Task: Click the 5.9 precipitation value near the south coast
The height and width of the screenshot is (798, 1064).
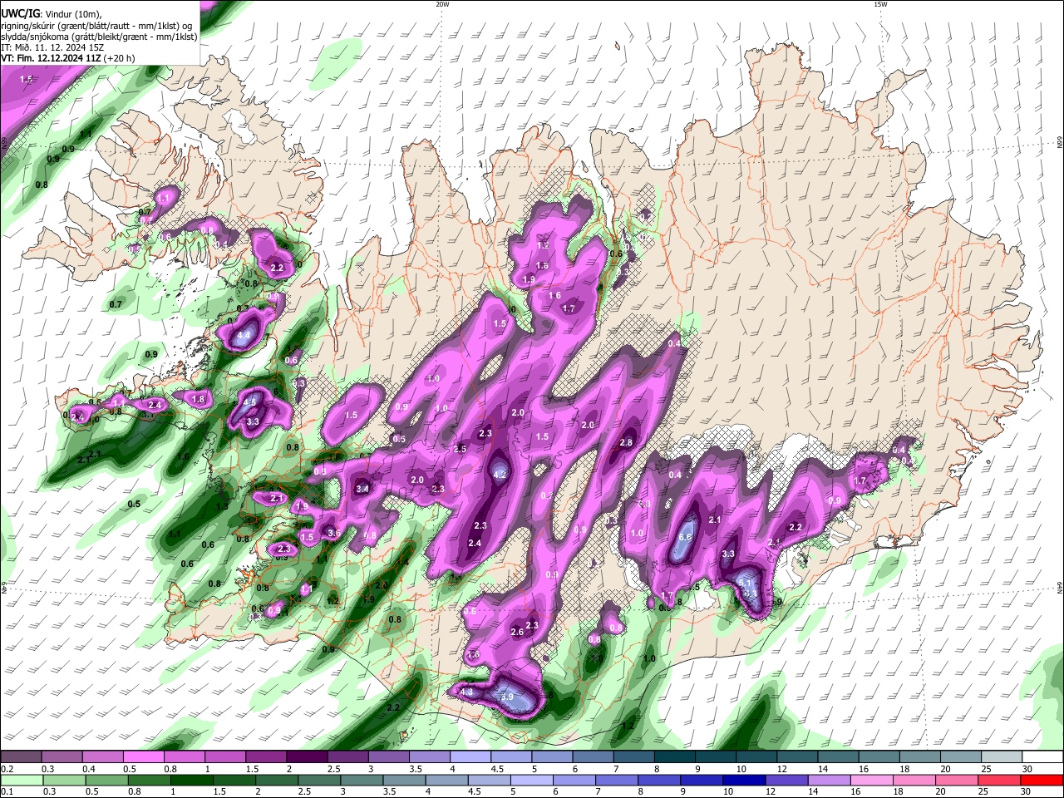Action: pyautogui.click(x=509, y=697)
